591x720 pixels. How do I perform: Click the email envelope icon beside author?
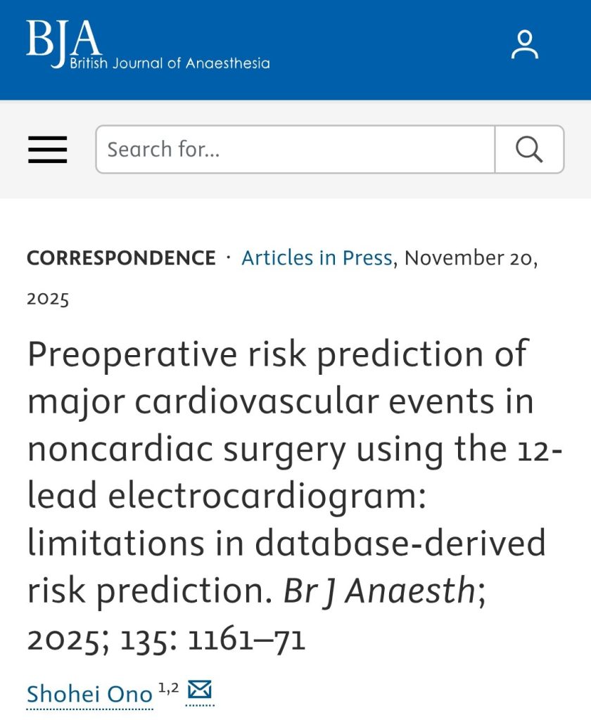(x=200, y=690)
